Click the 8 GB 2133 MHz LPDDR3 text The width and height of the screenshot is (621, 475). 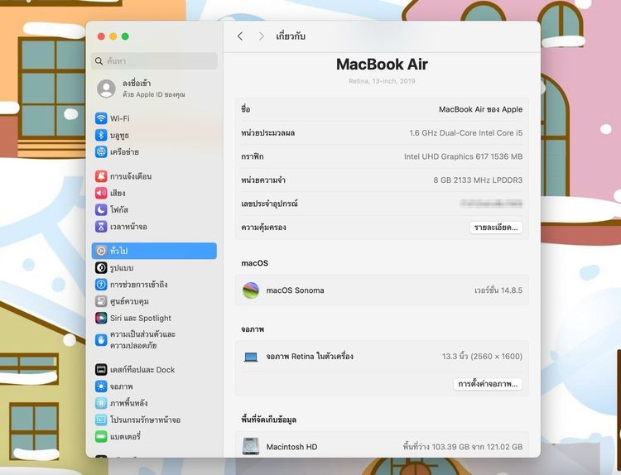point(478,180)
